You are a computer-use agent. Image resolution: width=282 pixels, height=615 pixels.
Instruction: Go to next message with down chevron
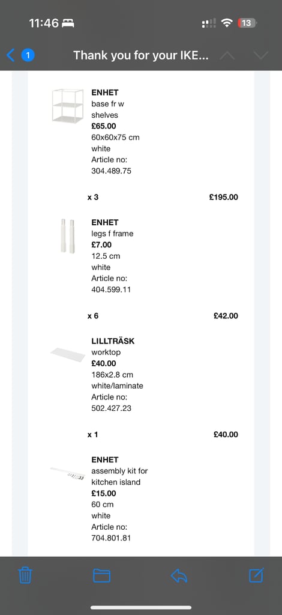[x=261, y=55]
